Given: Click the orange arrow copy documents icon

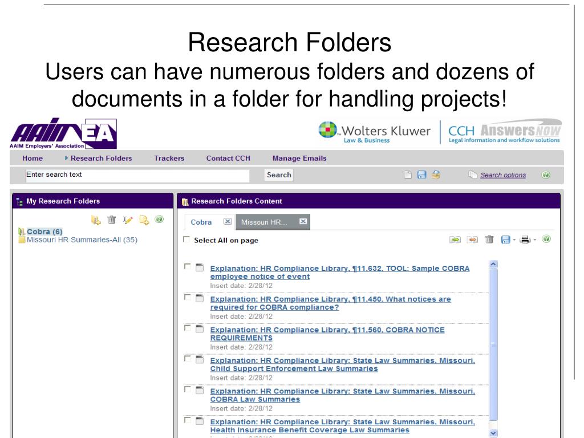Looking at the screenshot, I should click(x=473, y=240).
